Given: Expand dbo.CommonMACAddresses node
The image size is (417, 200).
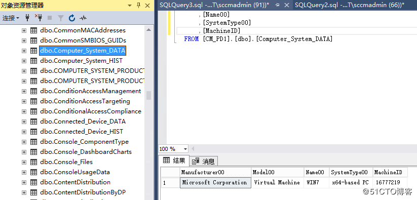Looking at the screenshot, I should (24, 30).
